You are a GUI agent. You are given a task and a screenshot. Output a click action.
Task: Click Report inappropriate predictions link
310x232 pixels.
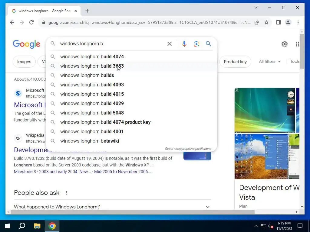tap(188, 149)
